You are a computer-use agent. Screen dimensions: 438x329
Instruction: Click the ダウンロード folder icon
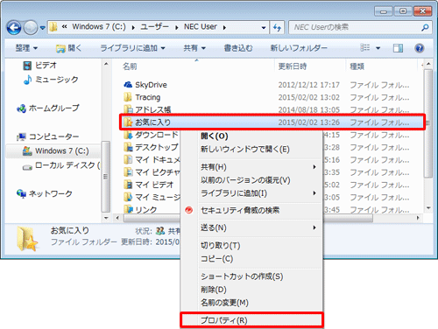coord(128,135)
